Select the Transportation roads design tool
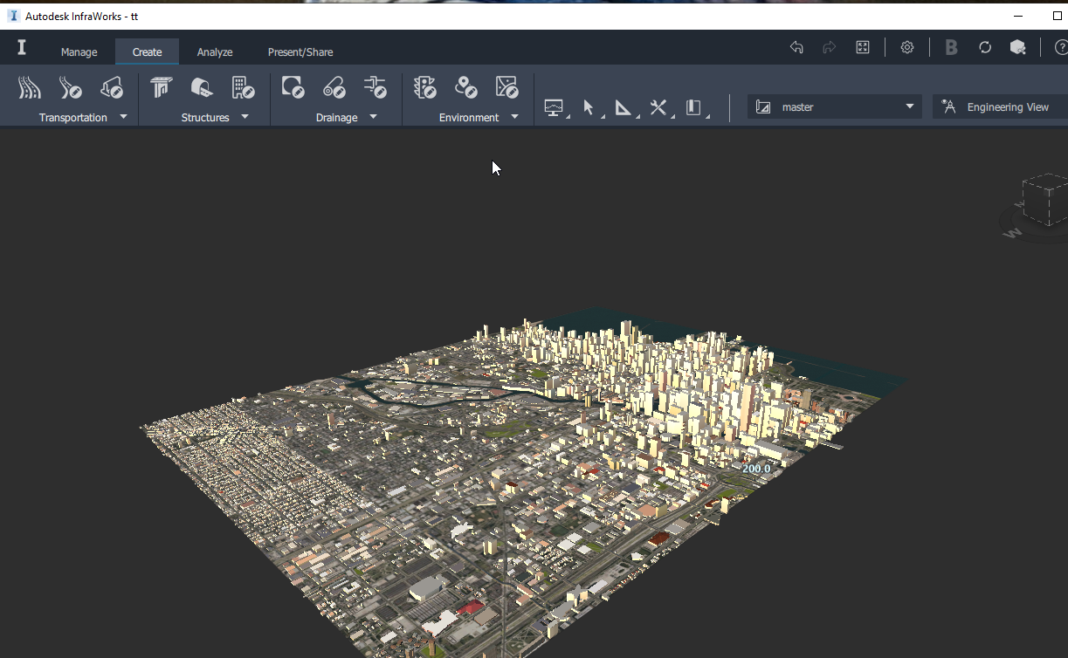The image size is (1068, 658). 29,87
